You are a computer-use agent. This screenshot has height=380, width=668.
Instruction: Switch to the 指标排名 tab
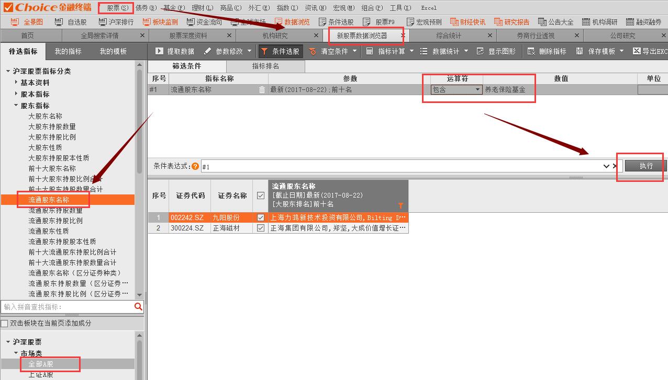[265, 66]
